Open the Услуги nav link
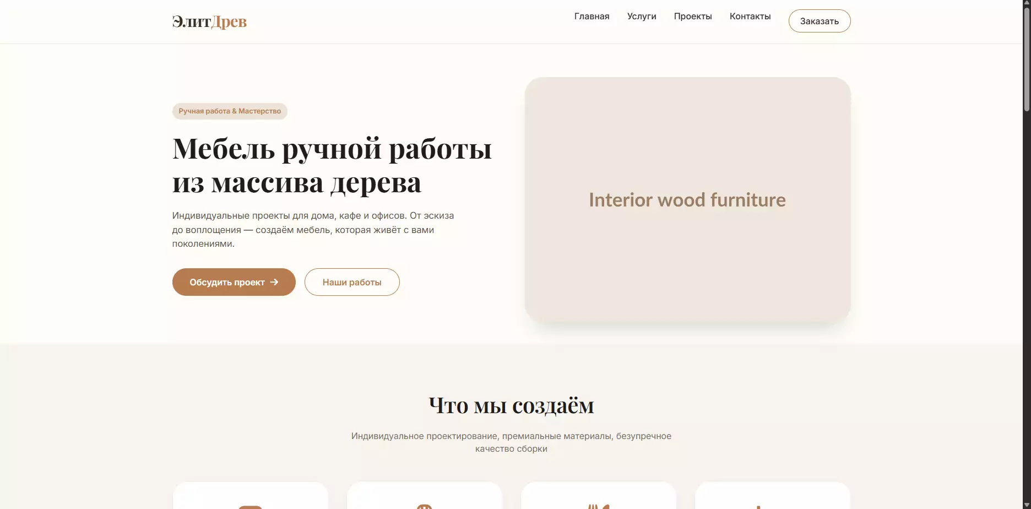Screen dimensions: 1031x509 click(x=642, y=17)
